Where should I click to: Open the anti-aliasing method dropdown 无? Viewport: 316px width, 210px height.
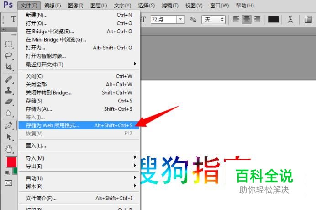coord(214,20)
